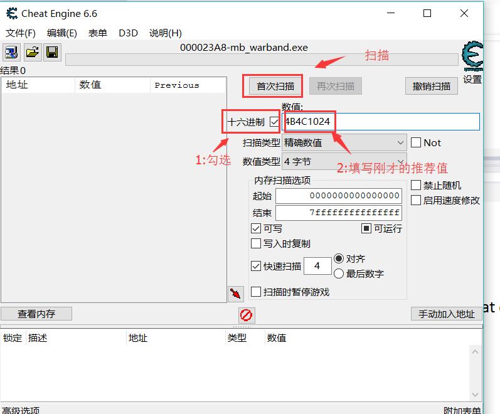Maximize the Cheat Engine window
Image resolution: width=500 pixels, height=414 pixels.
(427, 13)
